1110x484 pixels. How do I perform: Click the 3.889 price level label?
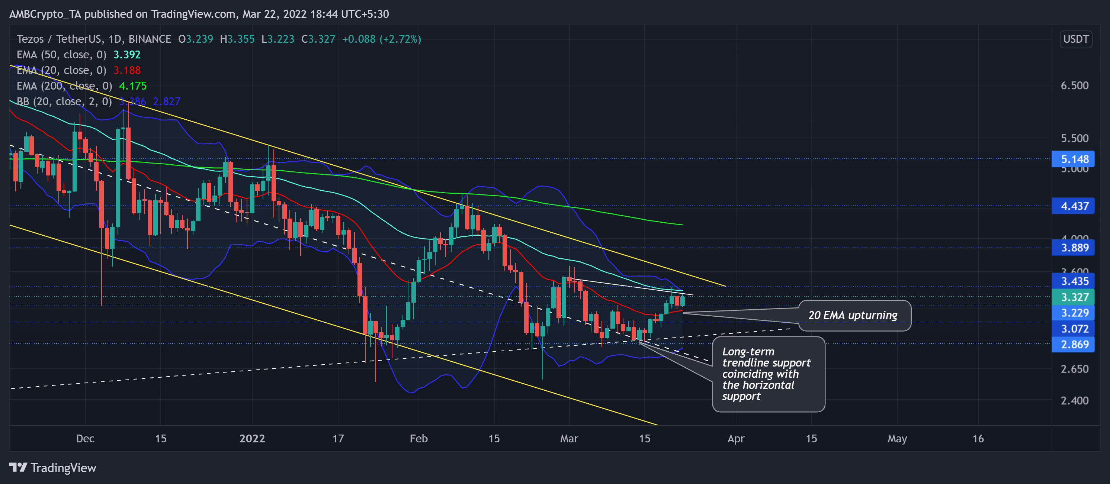[1073, 248]
